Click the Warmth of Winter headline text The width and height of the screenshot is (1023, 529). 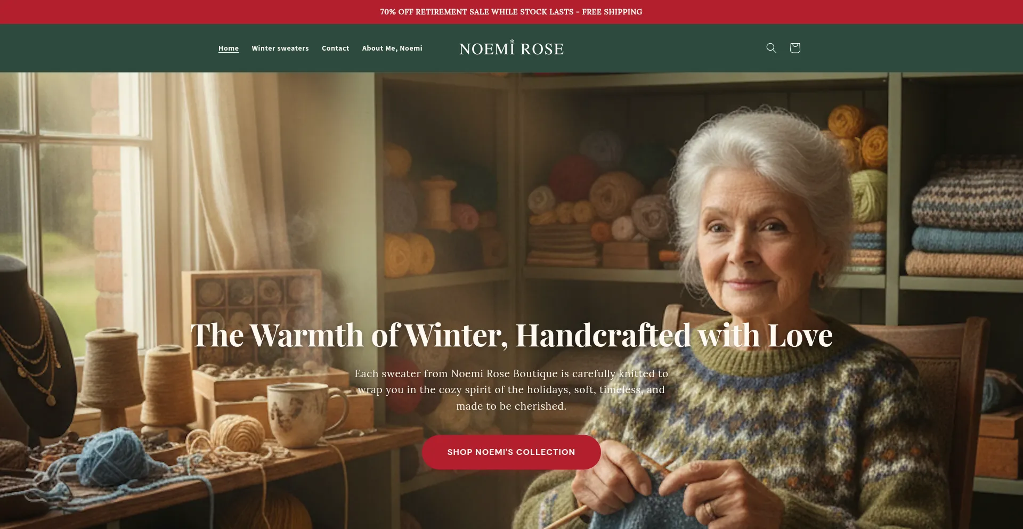[511, 335]
